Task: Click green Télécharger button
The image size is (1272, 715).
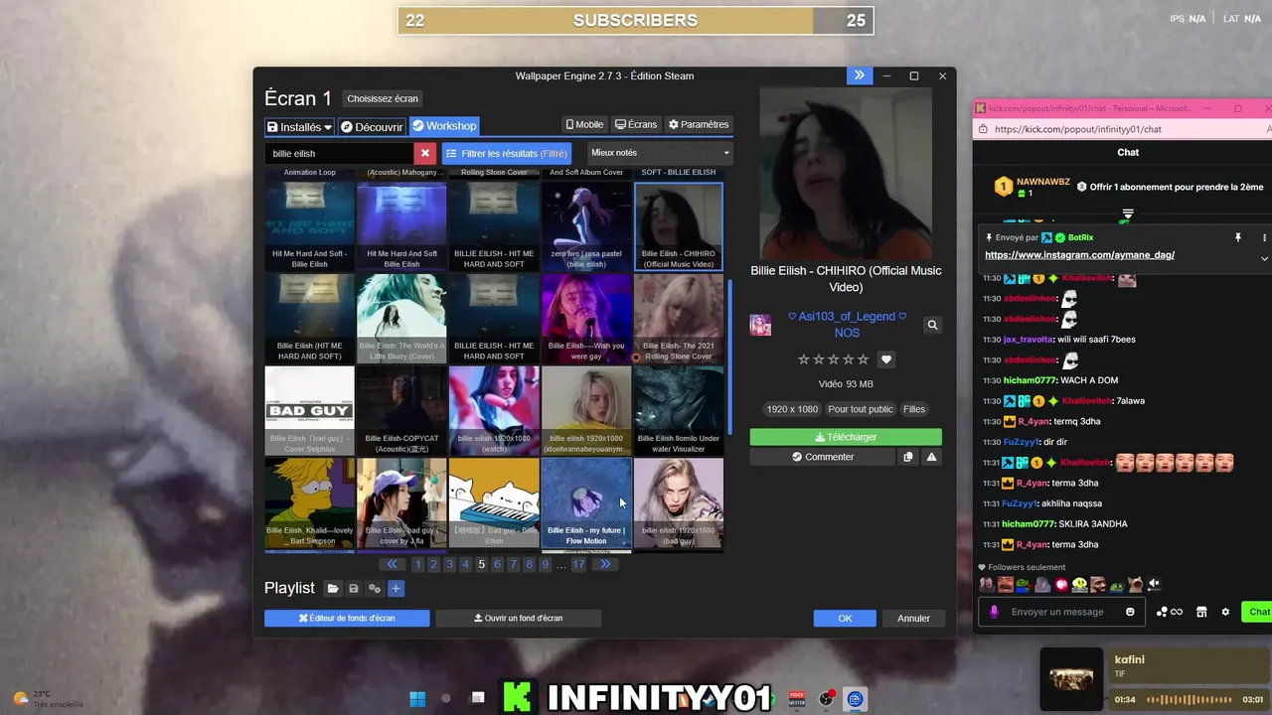Action: point(846,437)
